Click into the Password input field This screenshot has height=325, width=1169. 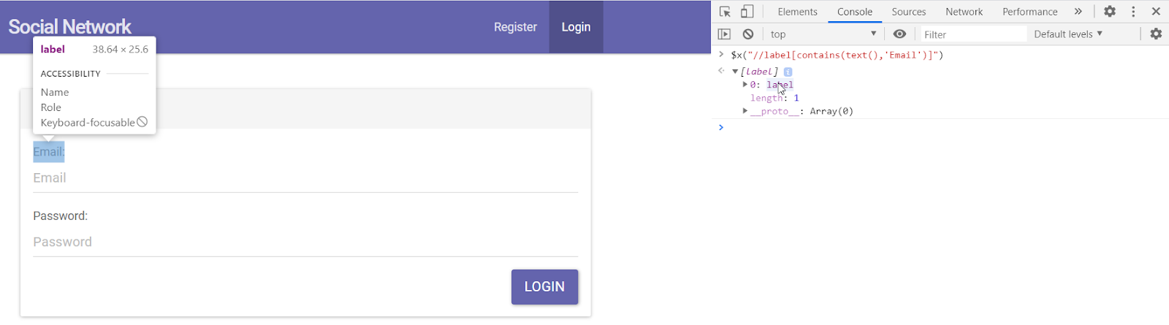coord(305,242)
